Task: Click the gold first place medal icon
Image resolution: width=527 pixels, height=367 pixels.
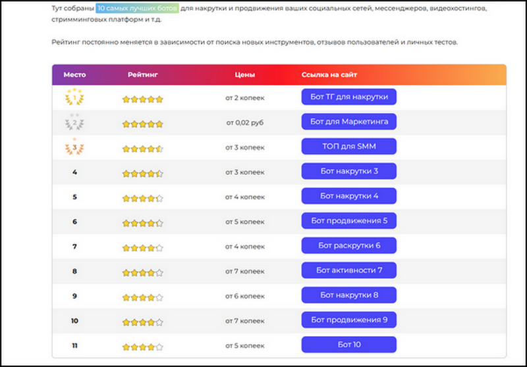Action: coord(74,97)
